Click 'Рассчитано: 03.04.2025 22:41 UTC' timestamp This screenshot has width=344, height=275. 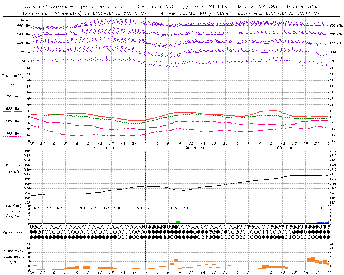tap(279, 13)
